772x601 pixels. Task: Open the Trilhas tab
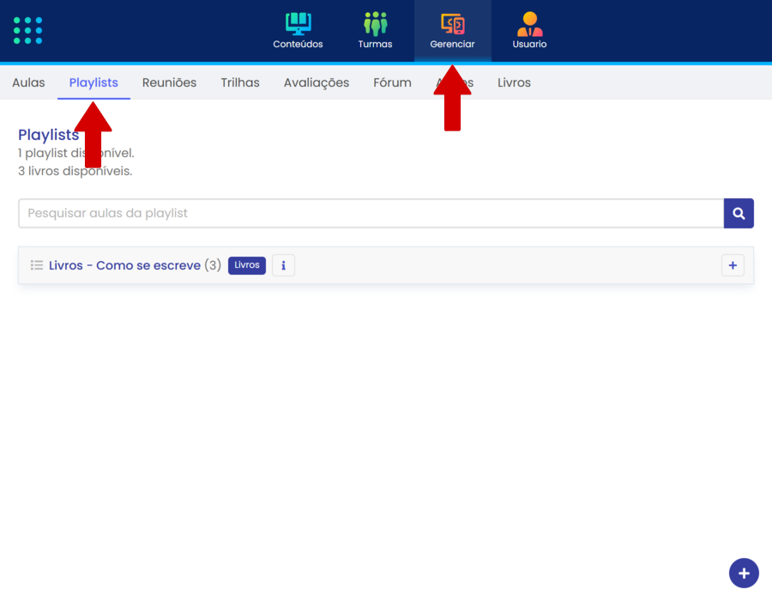[240, 82]
